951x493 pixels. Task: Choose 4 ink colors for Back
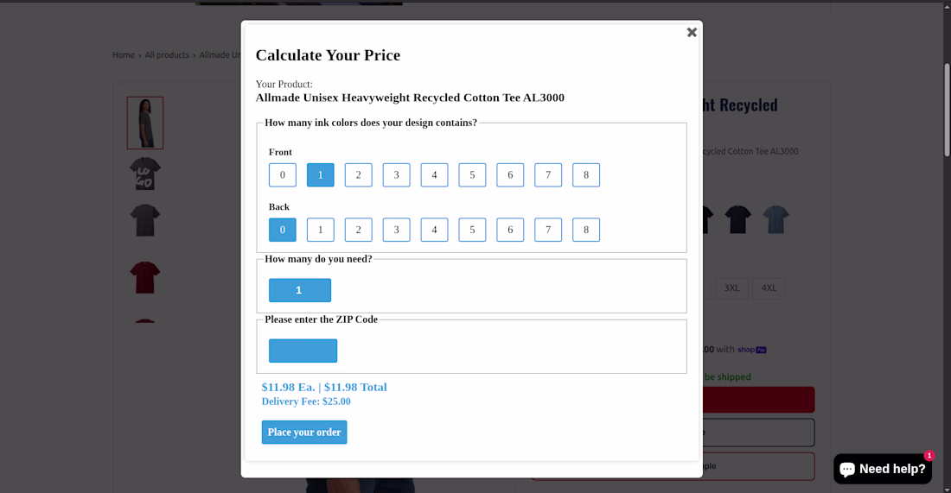[x=434, y=231]
